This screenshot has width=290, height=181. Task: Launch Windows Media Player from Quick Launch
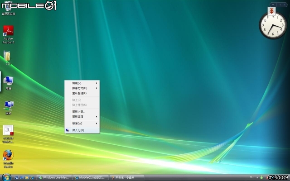(x=27, y=178)
